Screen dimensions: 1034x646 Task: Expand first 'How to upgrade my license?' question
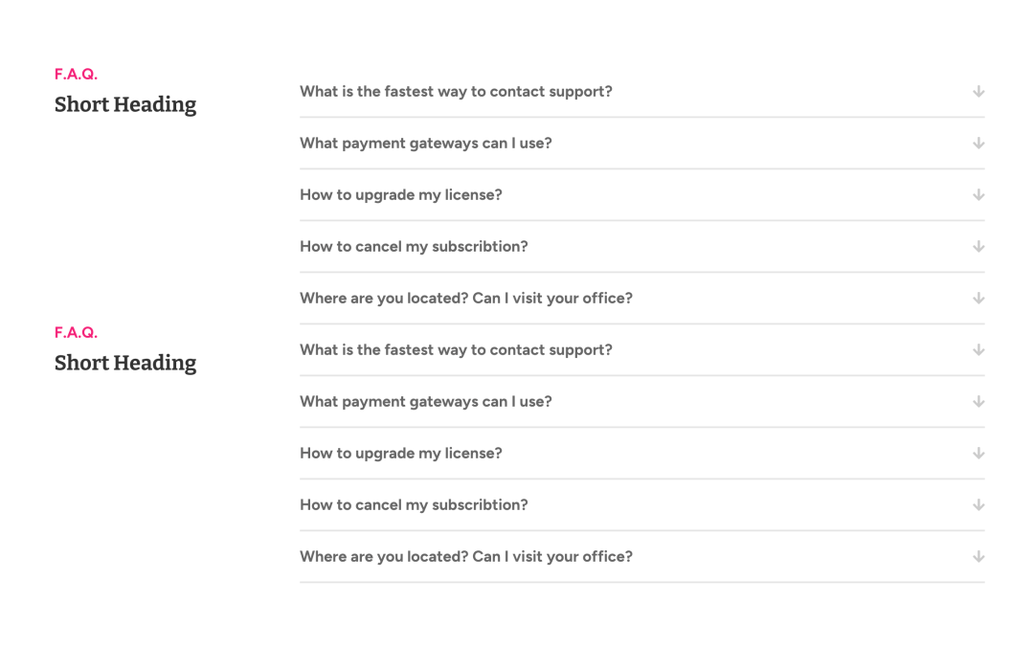642,195
